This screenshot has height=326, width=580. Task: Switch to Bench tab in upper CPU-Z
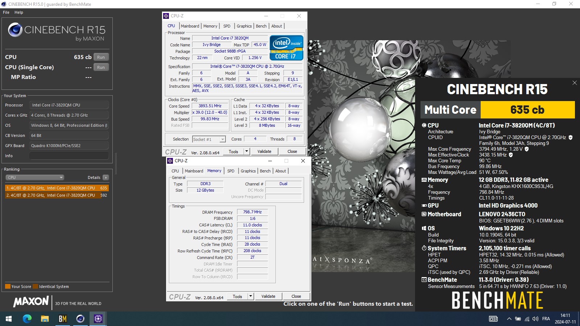pos(261,26)
